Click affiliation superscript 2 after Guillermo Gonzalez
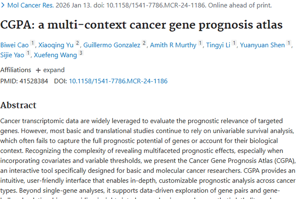This screenshot has width=298, height=199. pos(144,43)
